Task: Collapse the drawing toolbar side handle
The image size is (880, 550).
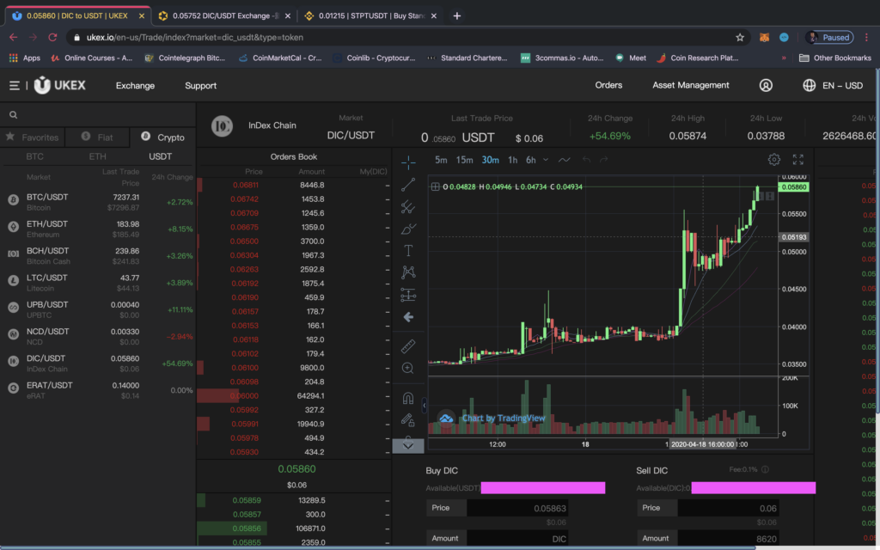Action: (x=425, y=405)
